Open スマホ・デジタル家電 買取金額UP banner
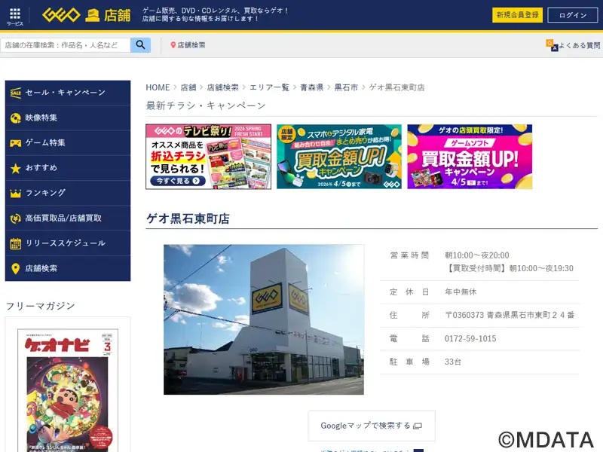The image size is (603, 452). point(339,157)
